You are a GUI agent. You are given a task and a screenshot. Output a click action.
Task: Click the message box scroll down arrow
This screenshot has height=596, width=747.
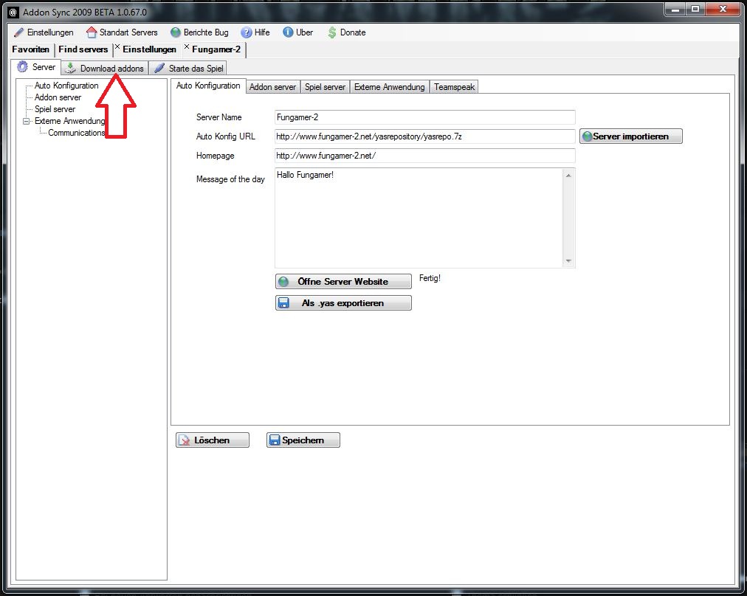[x=568, y=261]
